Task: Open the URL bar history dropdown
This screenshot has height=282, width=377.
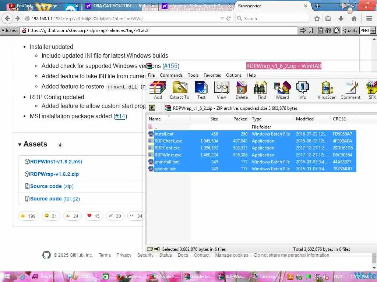Action: 222,18
